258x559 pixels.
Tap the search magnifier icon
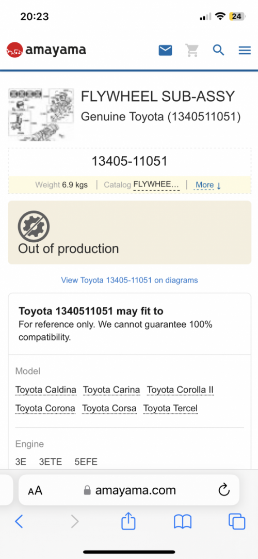[x=218, y=50]
